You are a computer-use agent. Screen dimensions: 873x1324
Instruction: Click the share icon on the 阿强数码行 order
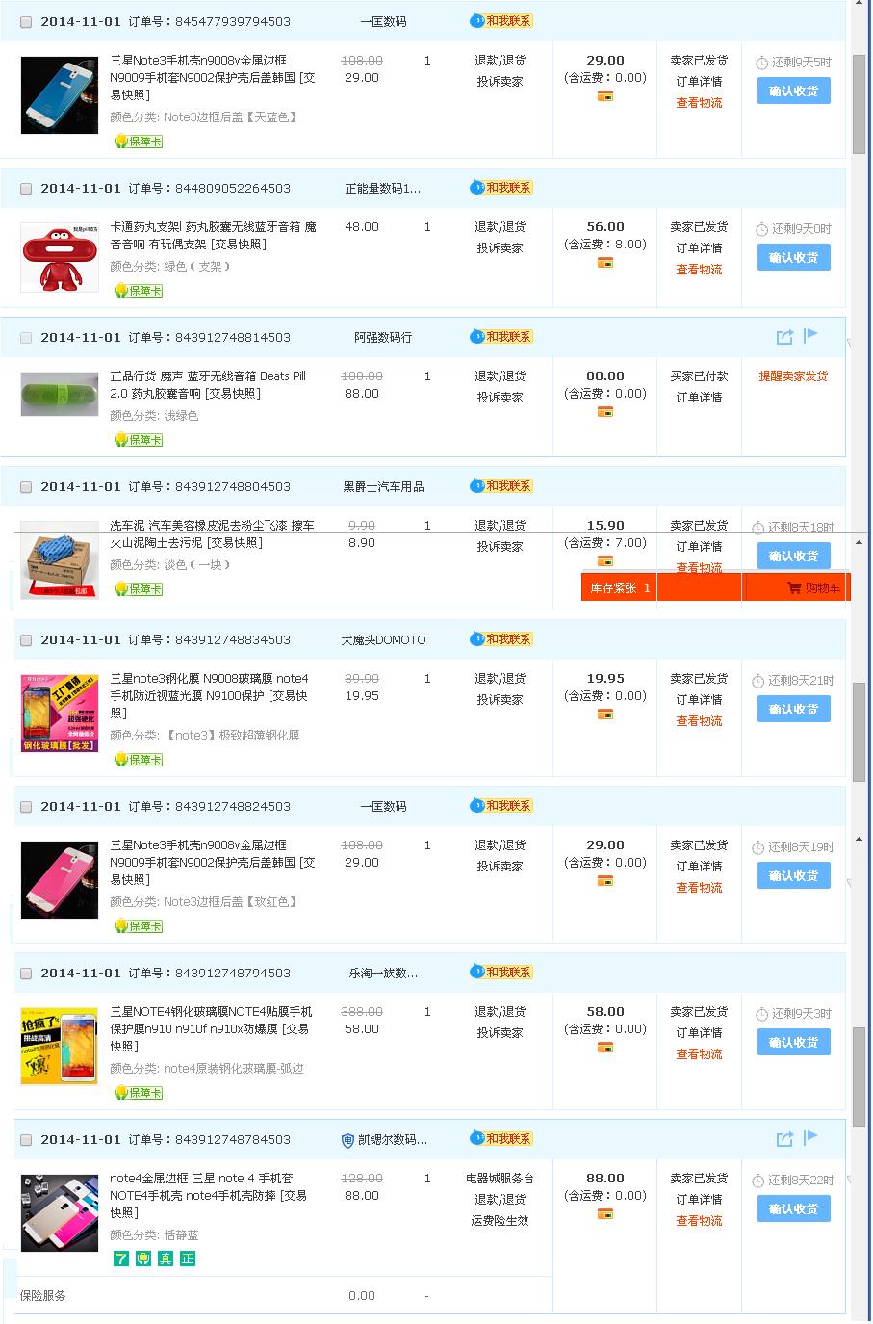pyautogui.click(x=784, y=337)
